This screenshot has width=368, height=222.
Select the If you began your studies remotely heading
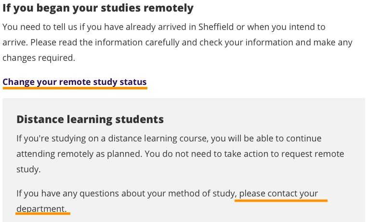click(98, 8)
